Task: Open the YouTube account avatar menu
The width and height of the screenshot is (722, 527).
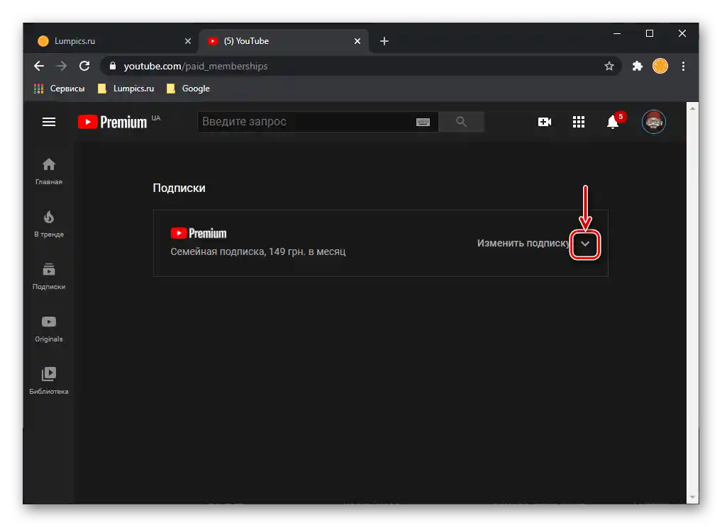Action: 653,122
